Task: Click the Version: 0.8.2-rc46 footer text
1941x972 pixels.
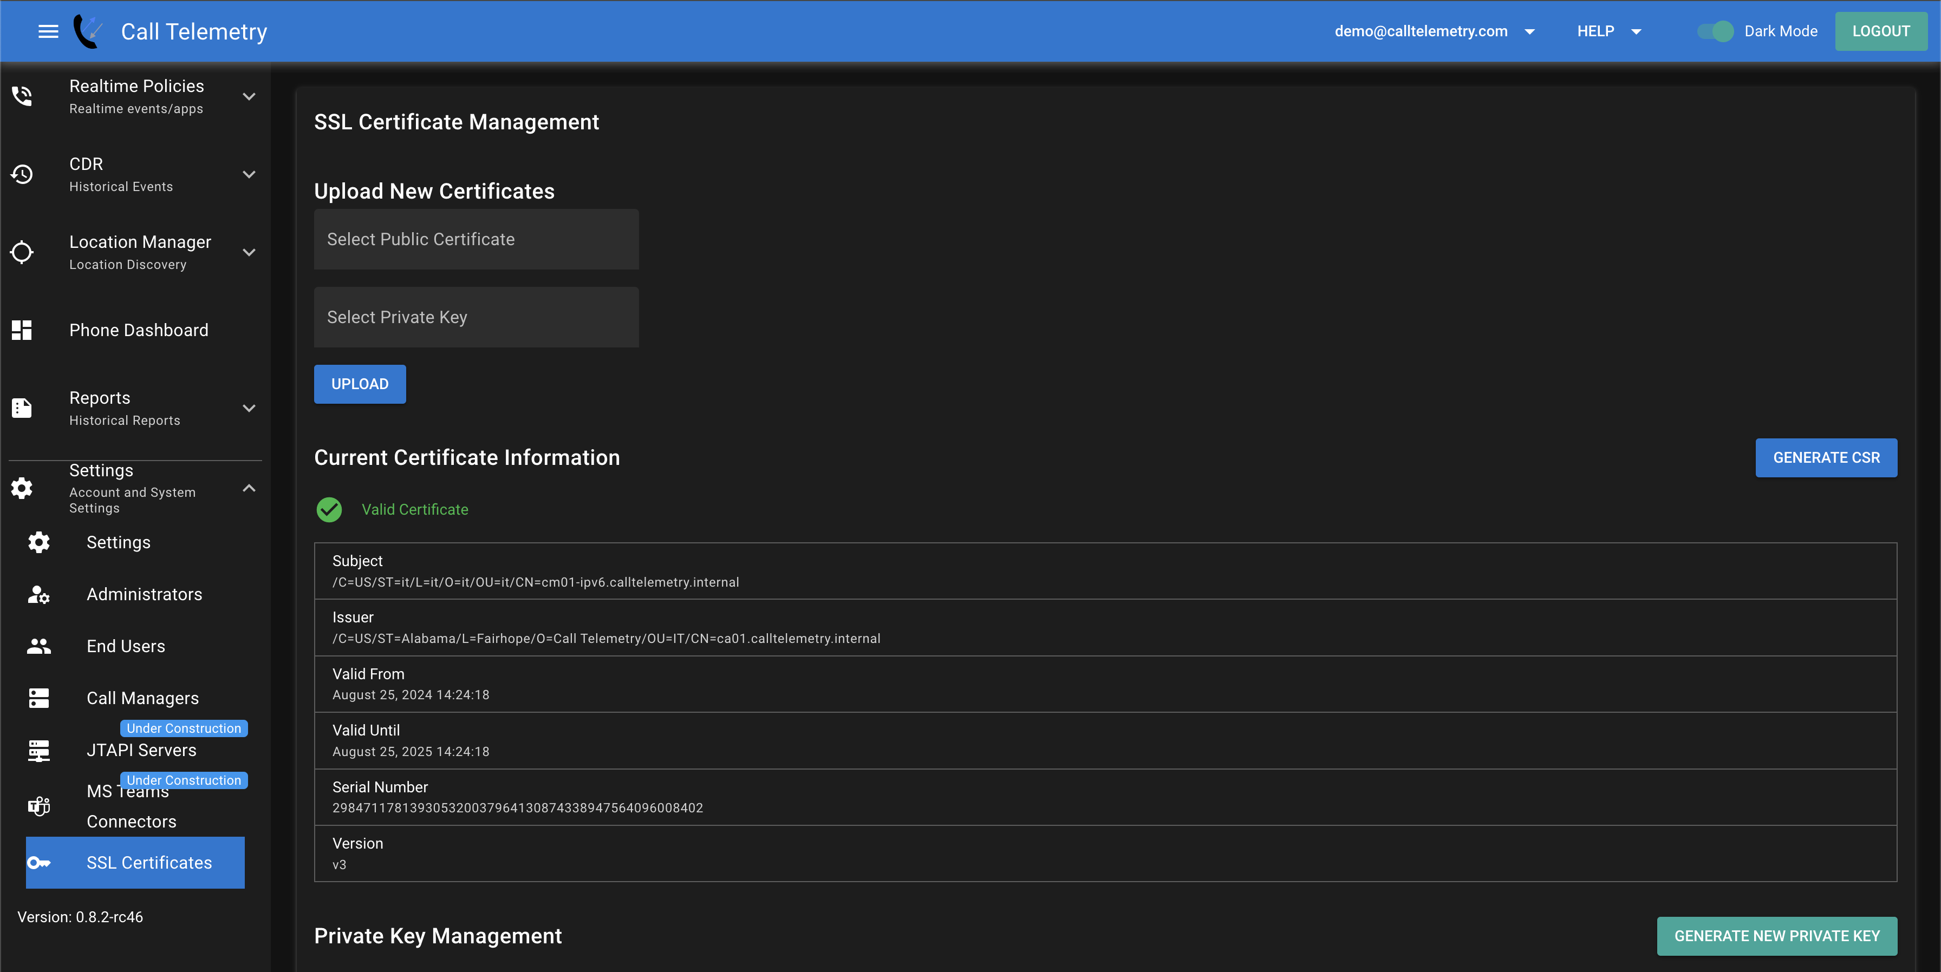Action: click(80, 917)
